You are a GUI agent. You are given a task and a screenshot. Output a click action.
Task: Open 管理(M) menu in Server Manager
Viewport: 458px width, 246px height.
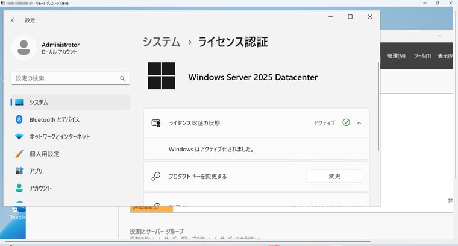click(397, 56)
